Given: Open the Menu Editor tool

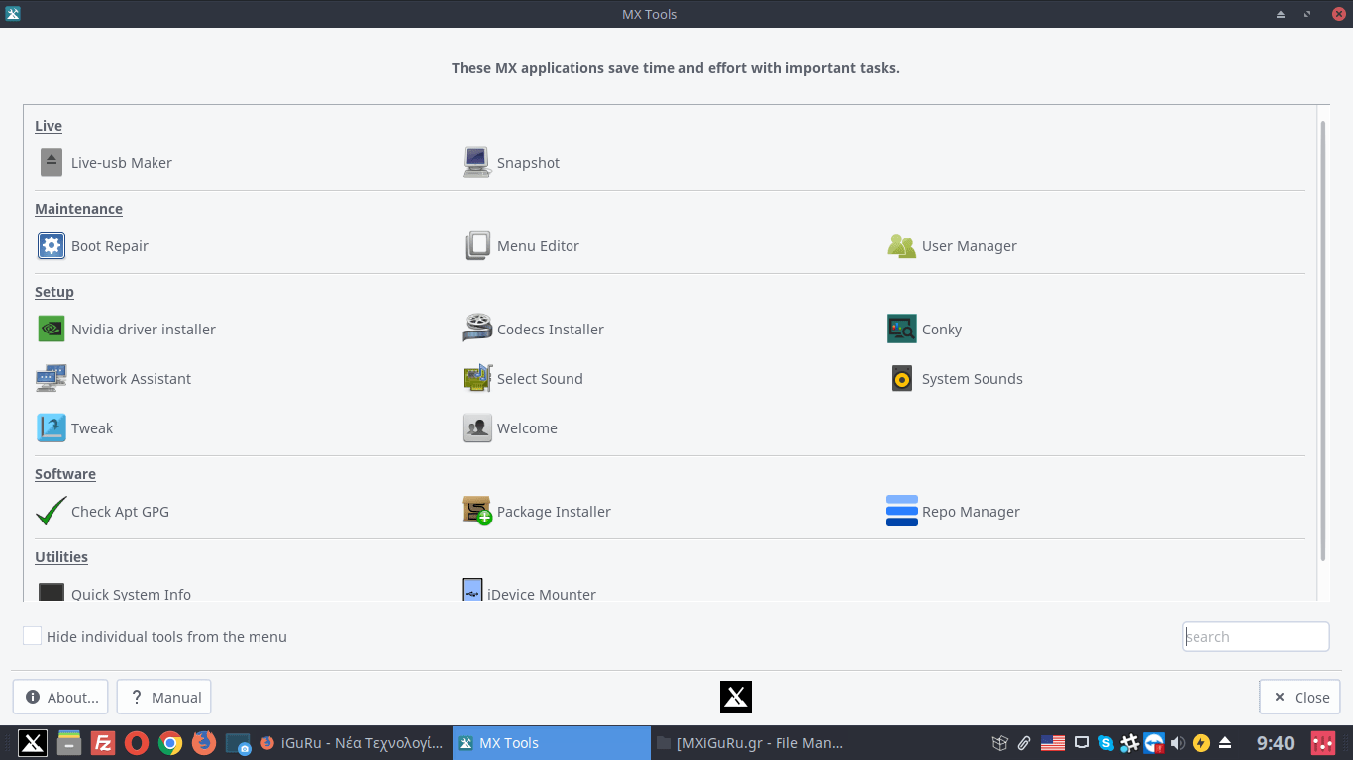Looking at the screenshot, I should pos(521,246).
